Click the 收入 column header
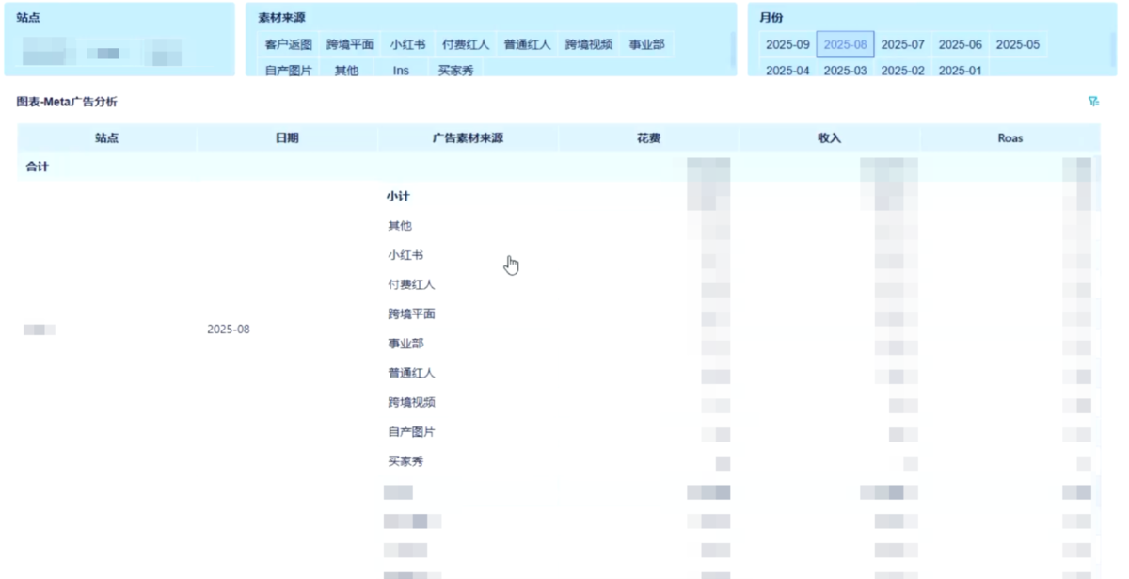Viewport: 1129px width, 579px height. point(829,138)
